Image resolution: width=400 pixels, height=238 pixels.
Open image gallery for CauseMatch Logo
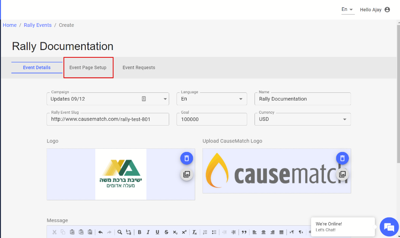pyautogui.click(x=343, y=174)
